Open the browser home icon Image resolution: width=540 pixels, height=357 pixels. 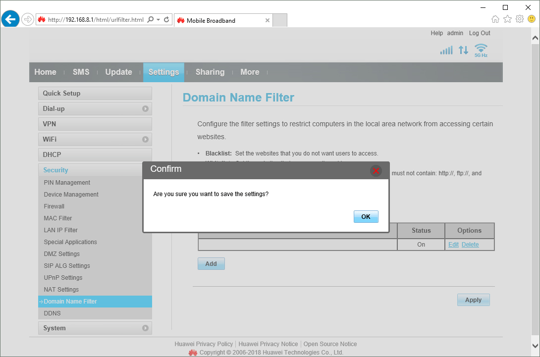pos(495,19)
